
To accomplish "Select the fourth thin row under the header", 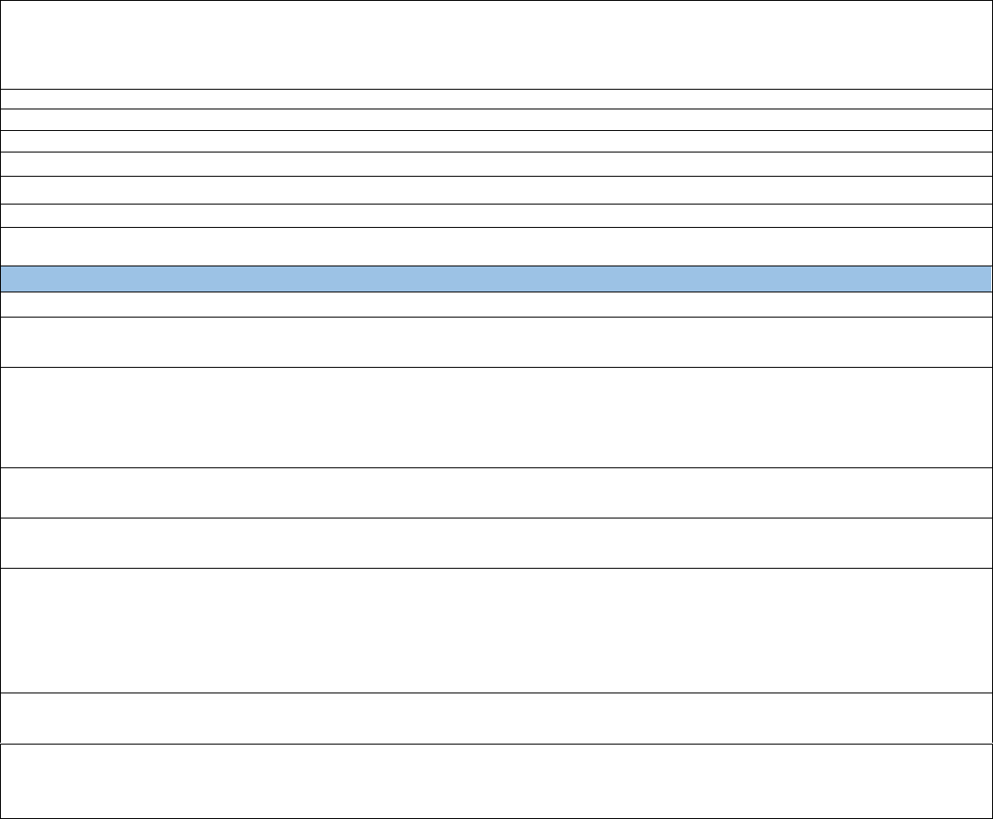I will [496, 164].
